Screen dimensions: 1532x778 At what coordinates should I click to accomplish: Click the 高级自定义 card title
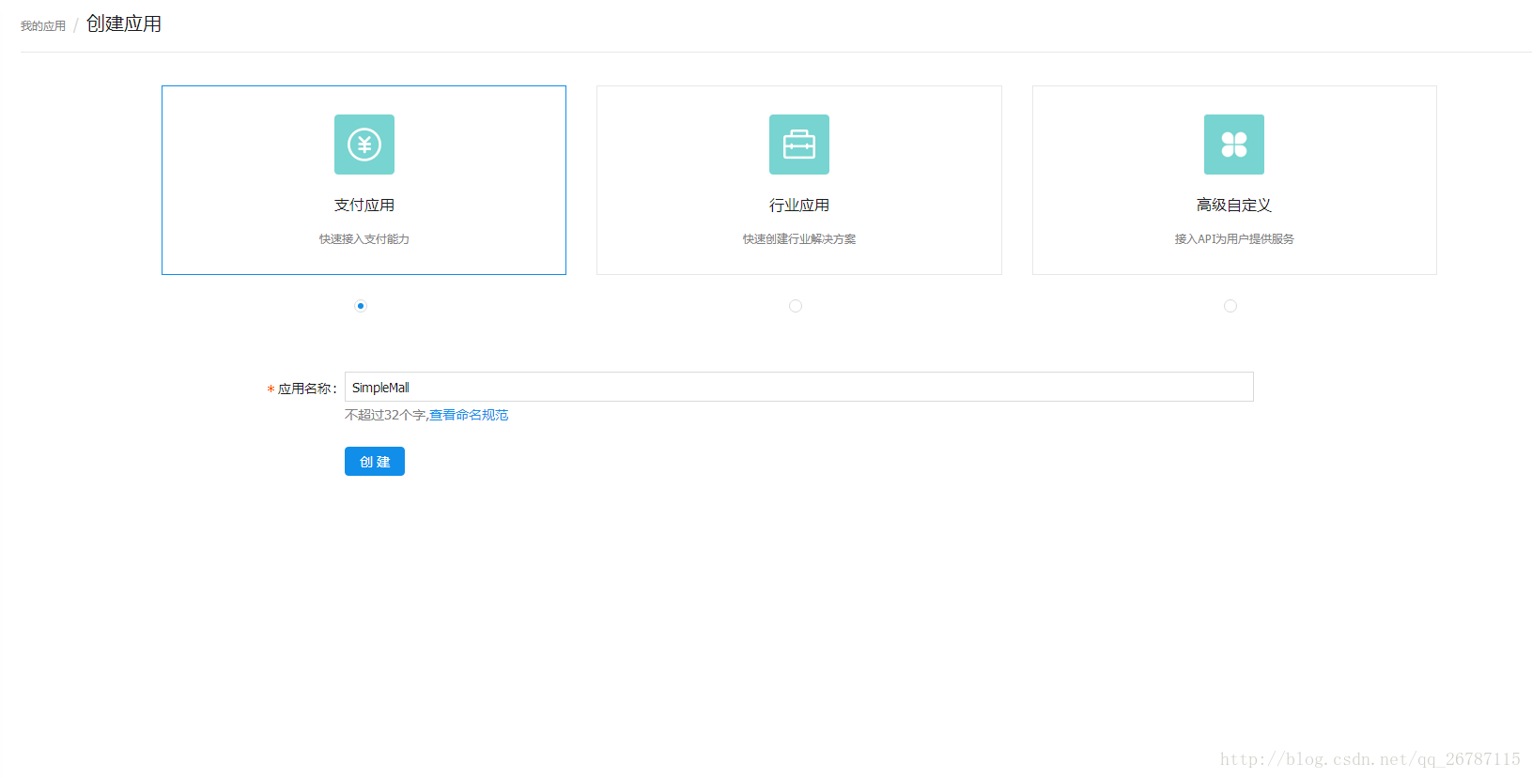point(1234,206)
